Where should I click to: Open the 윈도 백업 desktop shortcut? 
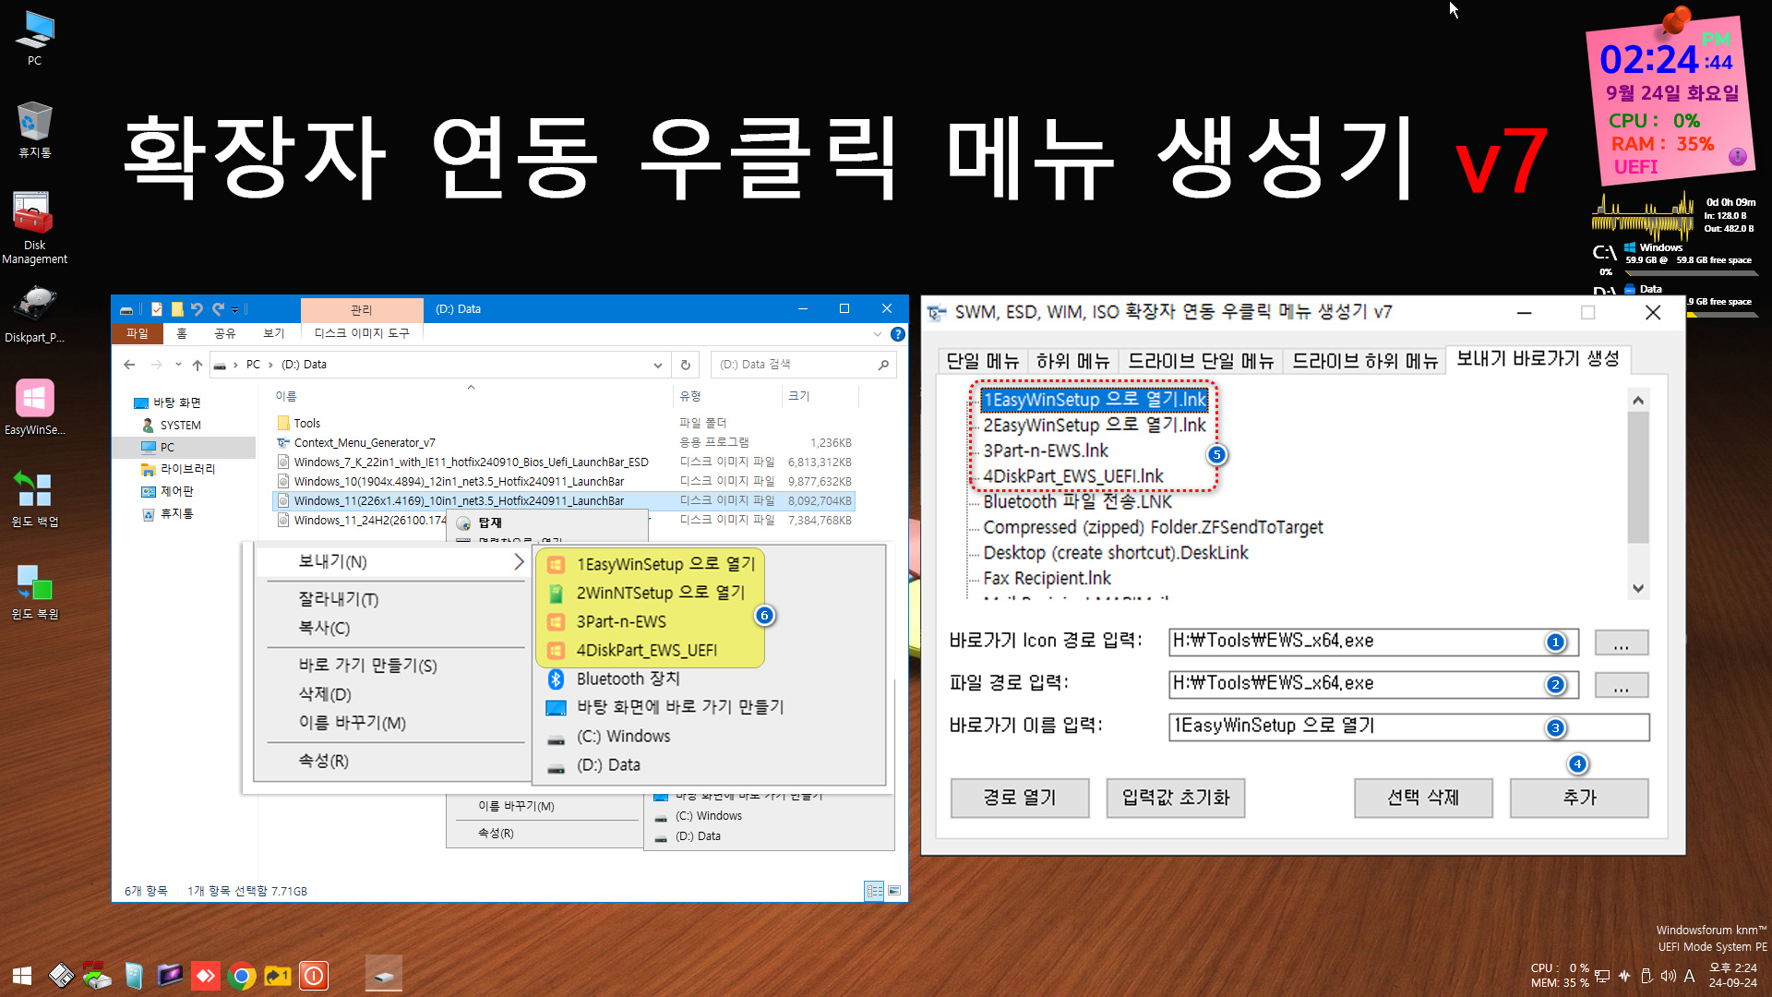(34, 498)
